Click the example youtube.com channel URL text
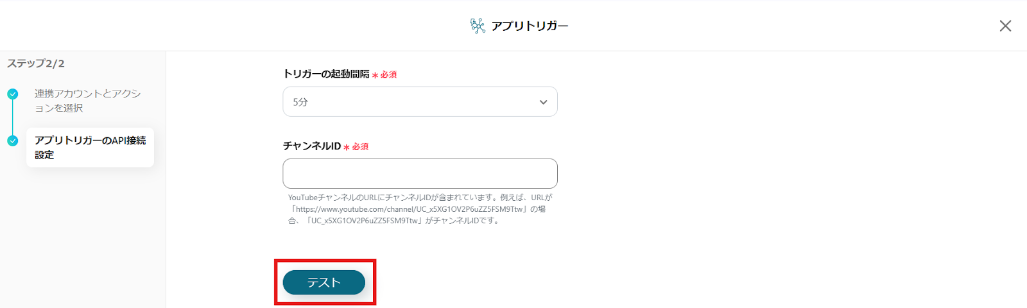The height and width of the screenshot is (308, 1027). [410, 209]
